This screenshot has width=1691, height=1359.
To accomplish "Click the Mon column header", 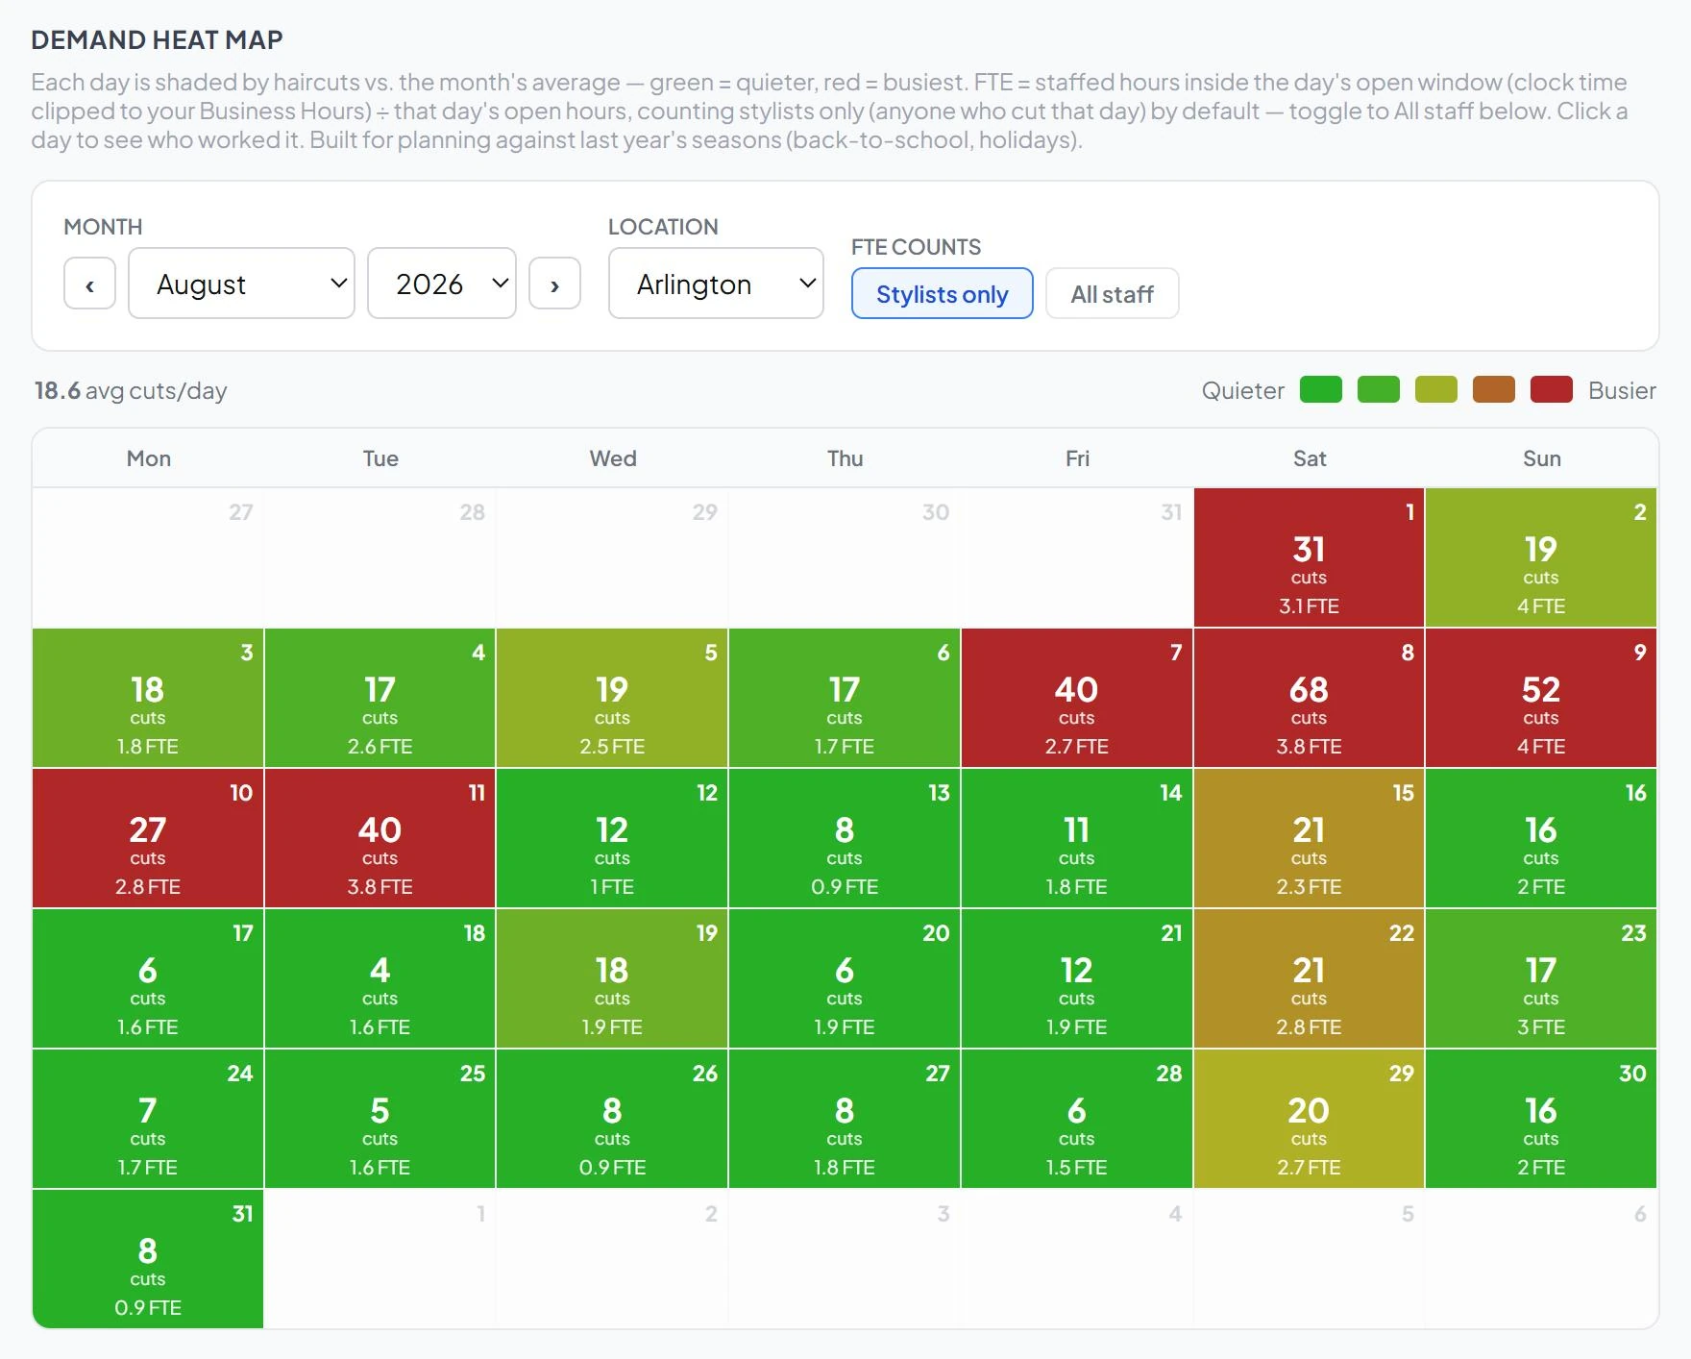I will 149,458.
